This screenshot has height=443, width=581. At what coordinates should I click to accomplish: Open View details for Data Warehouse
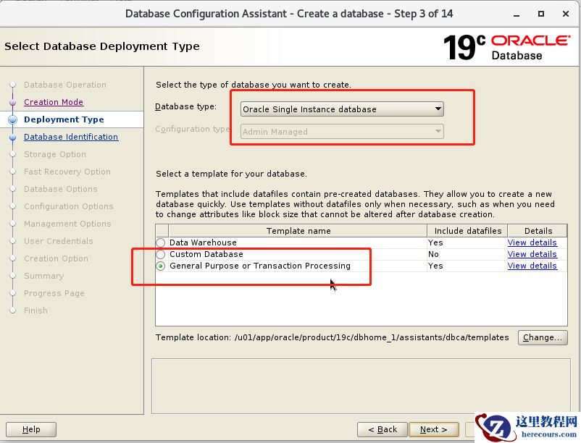coord(532,242)
